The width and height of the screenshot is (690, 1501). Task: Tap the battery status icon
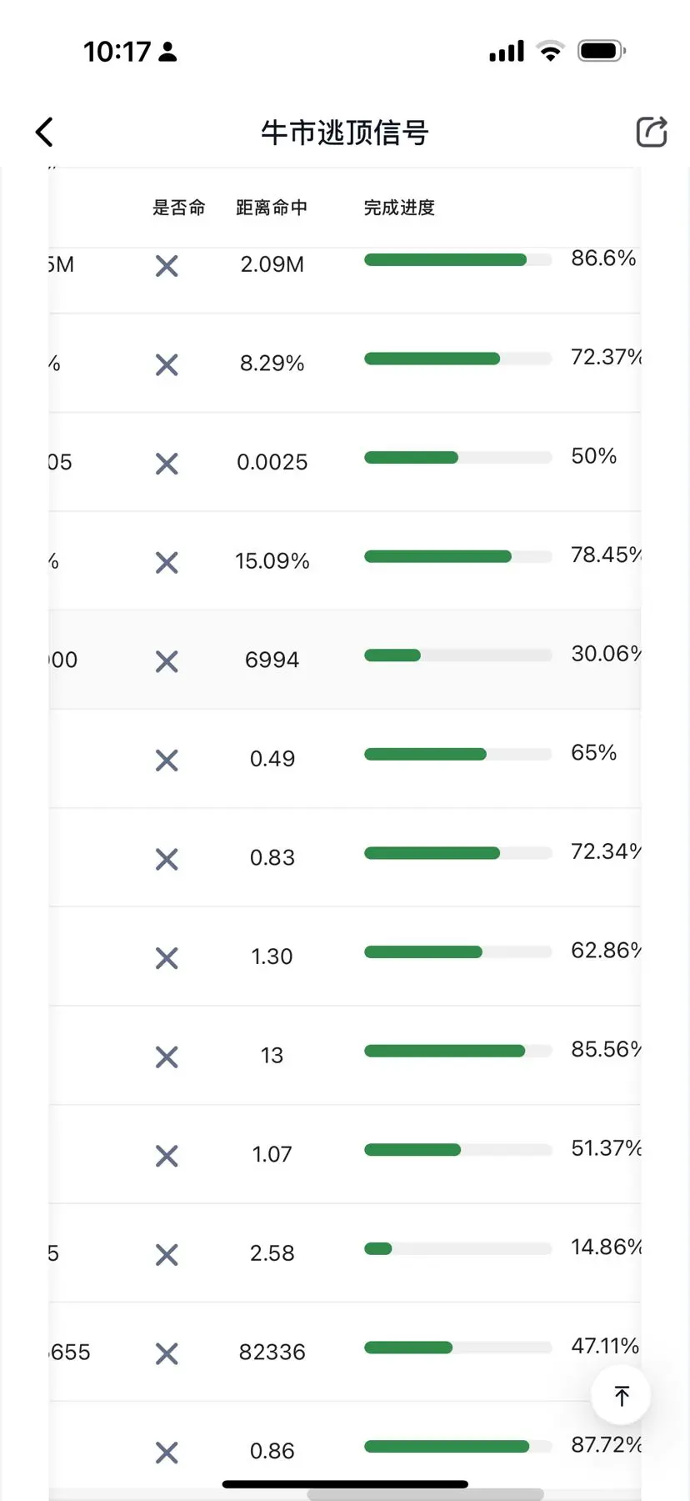click(602, 51)
